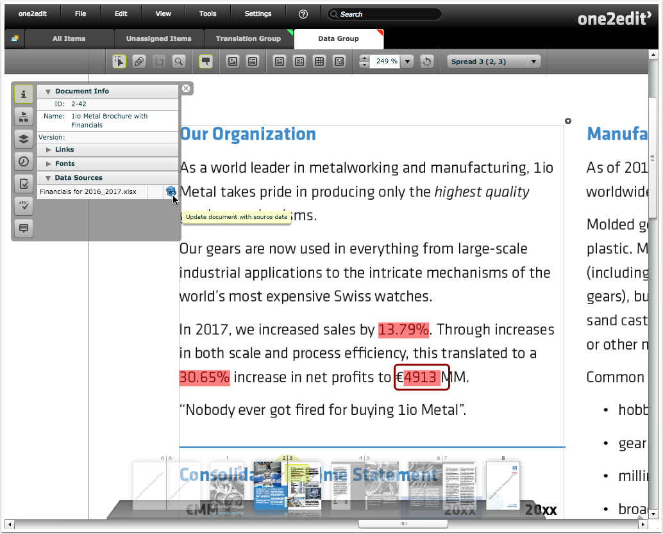This screenshot has height=534, width=663.
Task: Click the vertical scrollbar down arrow
Action: pyautogui.click(x=653, y=514)
